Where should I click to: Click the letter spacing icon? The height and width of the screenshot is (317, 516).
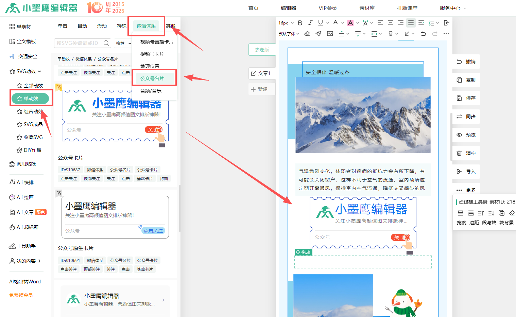[x=365, y=23]
